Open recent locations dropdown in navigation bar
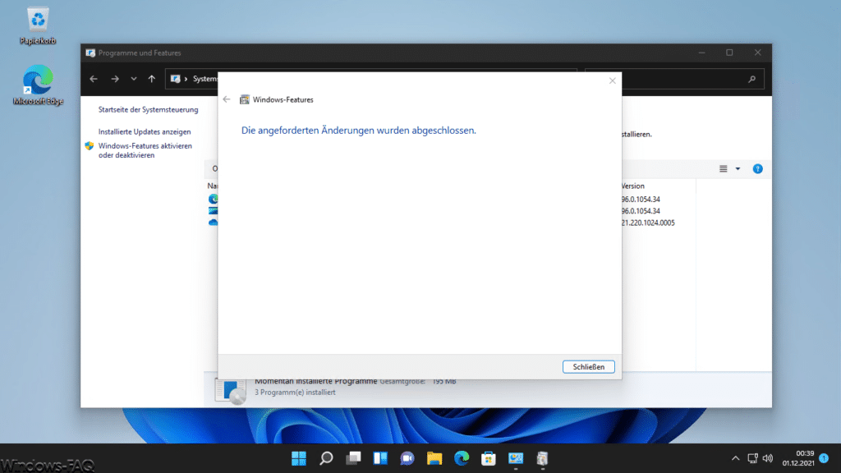 click(134, 79)
